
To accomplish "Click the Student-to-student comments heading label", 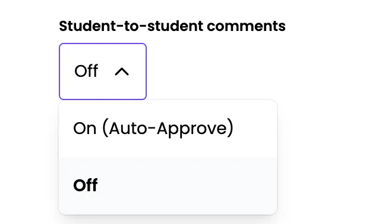I will (x=172, y=26).
